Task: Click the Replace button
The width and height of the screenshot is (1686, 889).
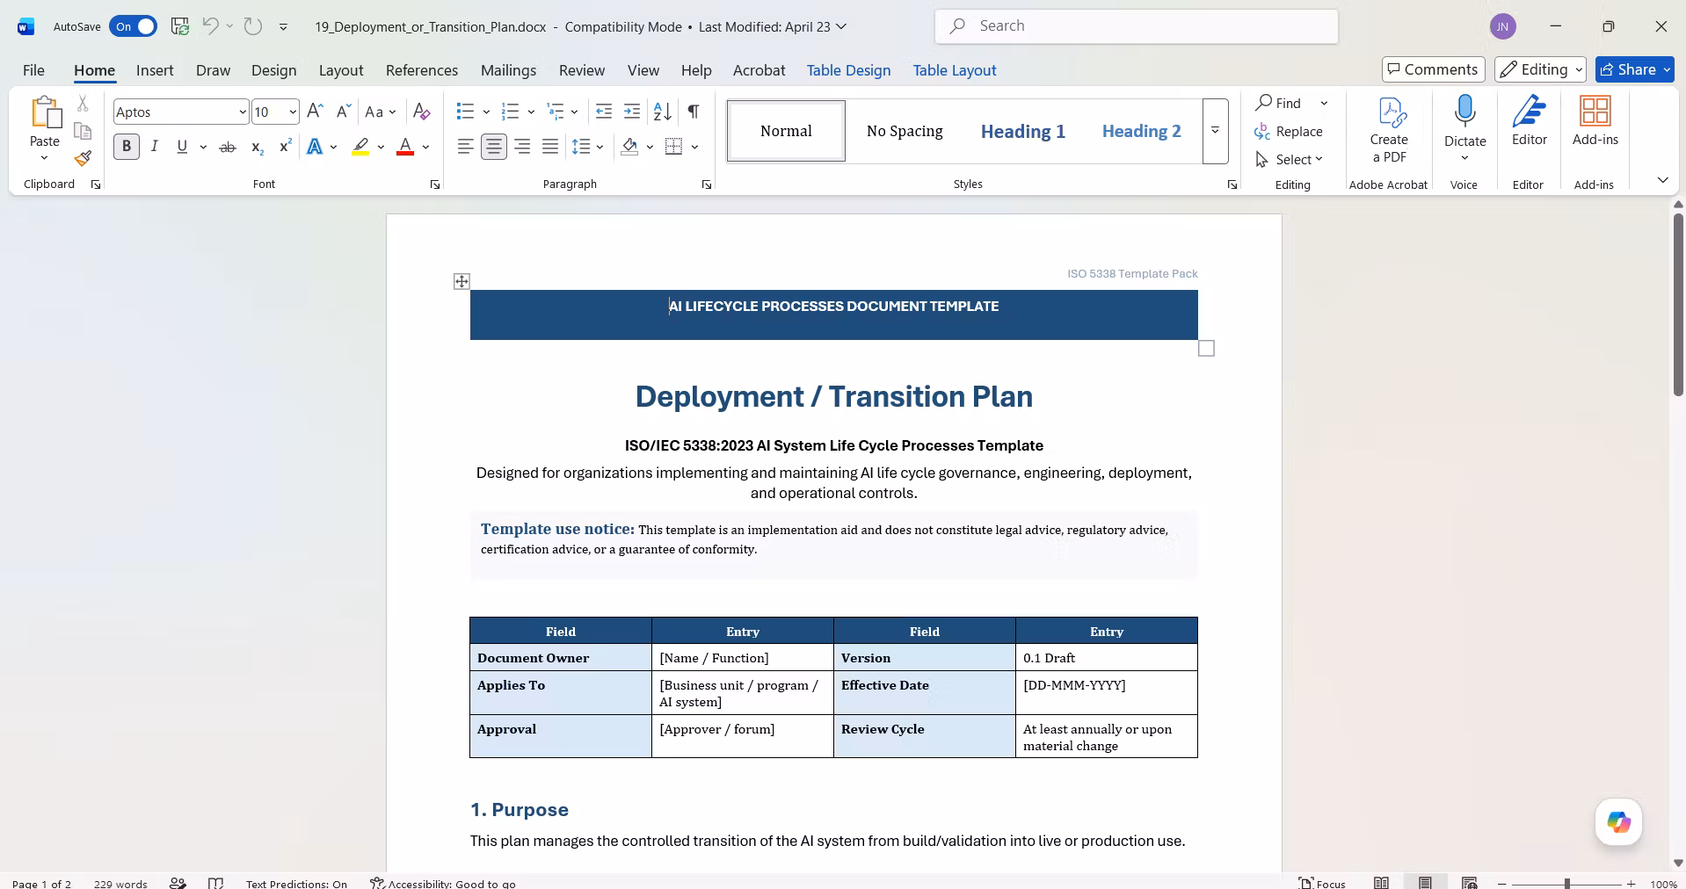Action: click(x=1290, y=131)
